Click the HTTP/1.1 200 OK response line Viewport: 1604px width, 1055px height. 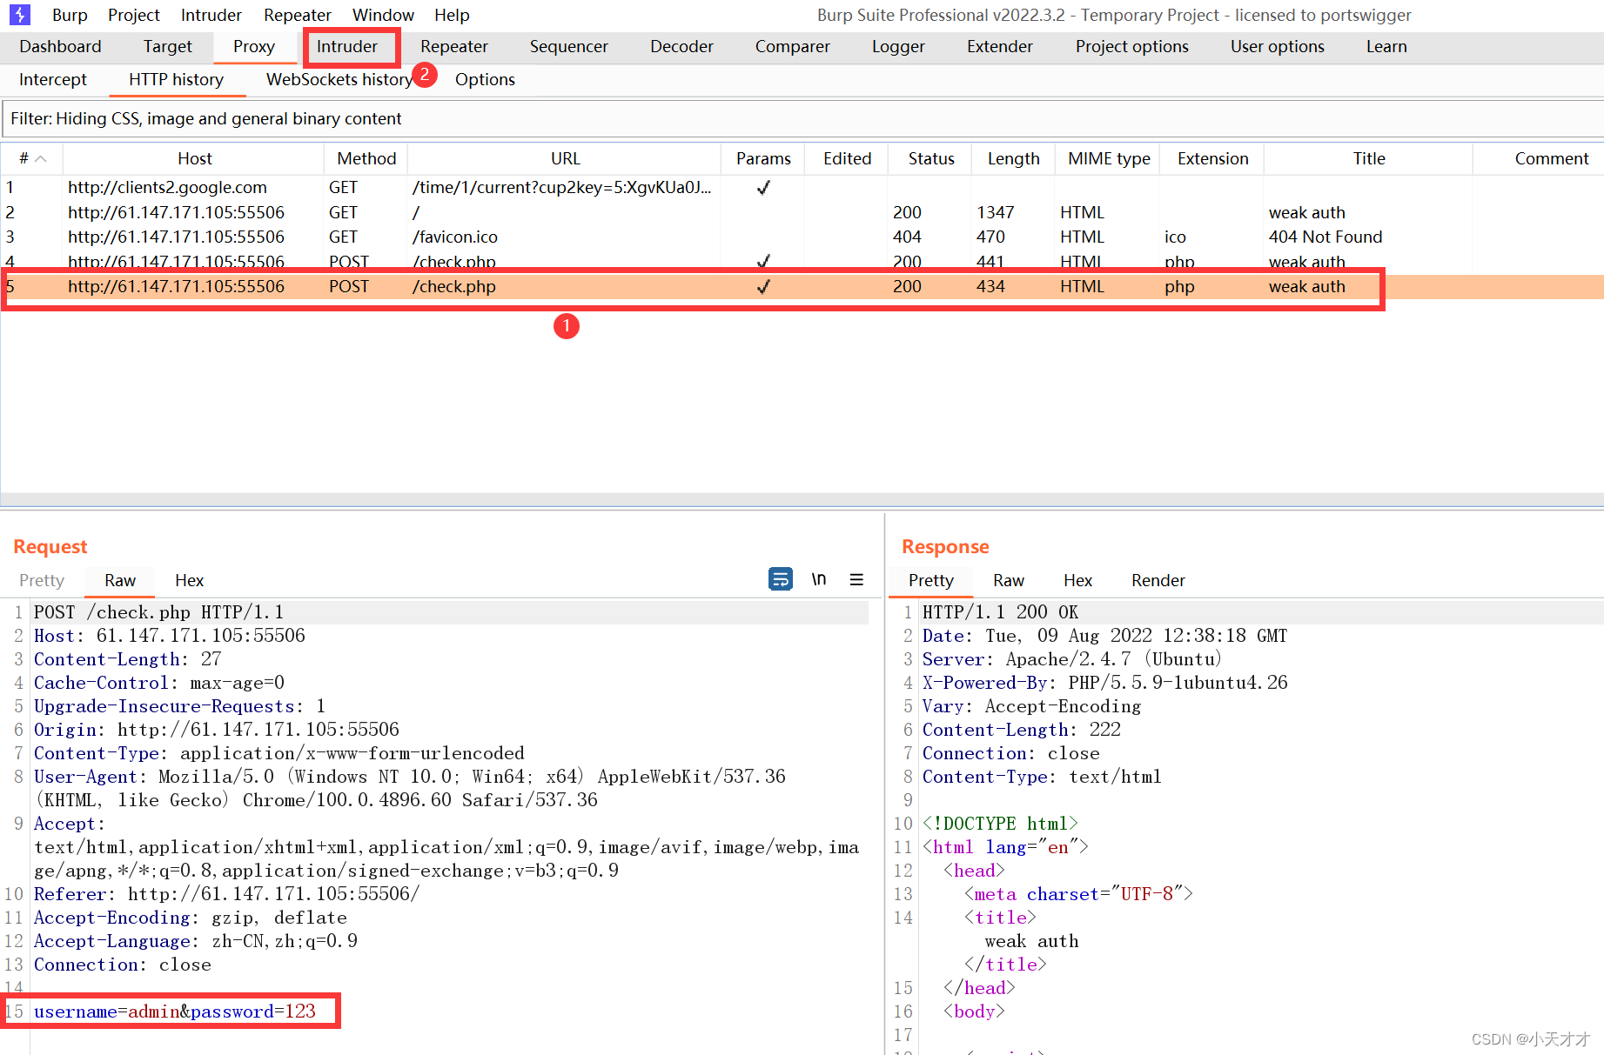click(x=1000, y=612)
